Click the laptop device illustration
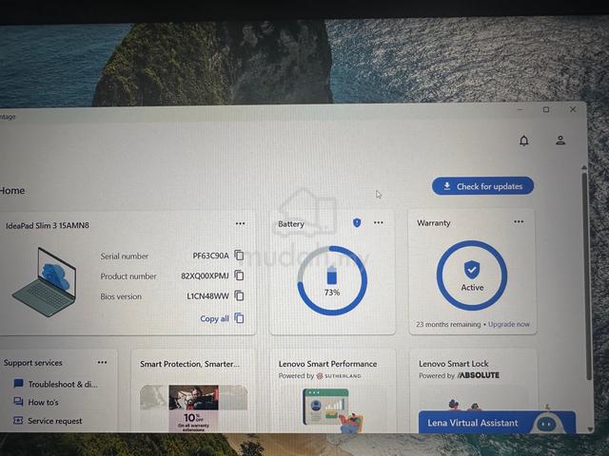This screenshot has width=609, height=456. [x=45, y=282]
